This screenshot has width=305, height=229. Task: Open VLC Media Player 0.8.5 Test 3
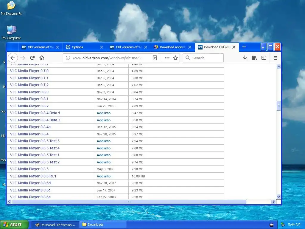tap(35, 141)
